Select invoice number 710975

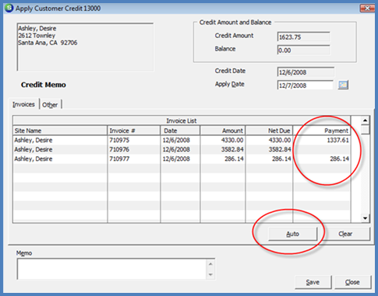pos(119,140)
